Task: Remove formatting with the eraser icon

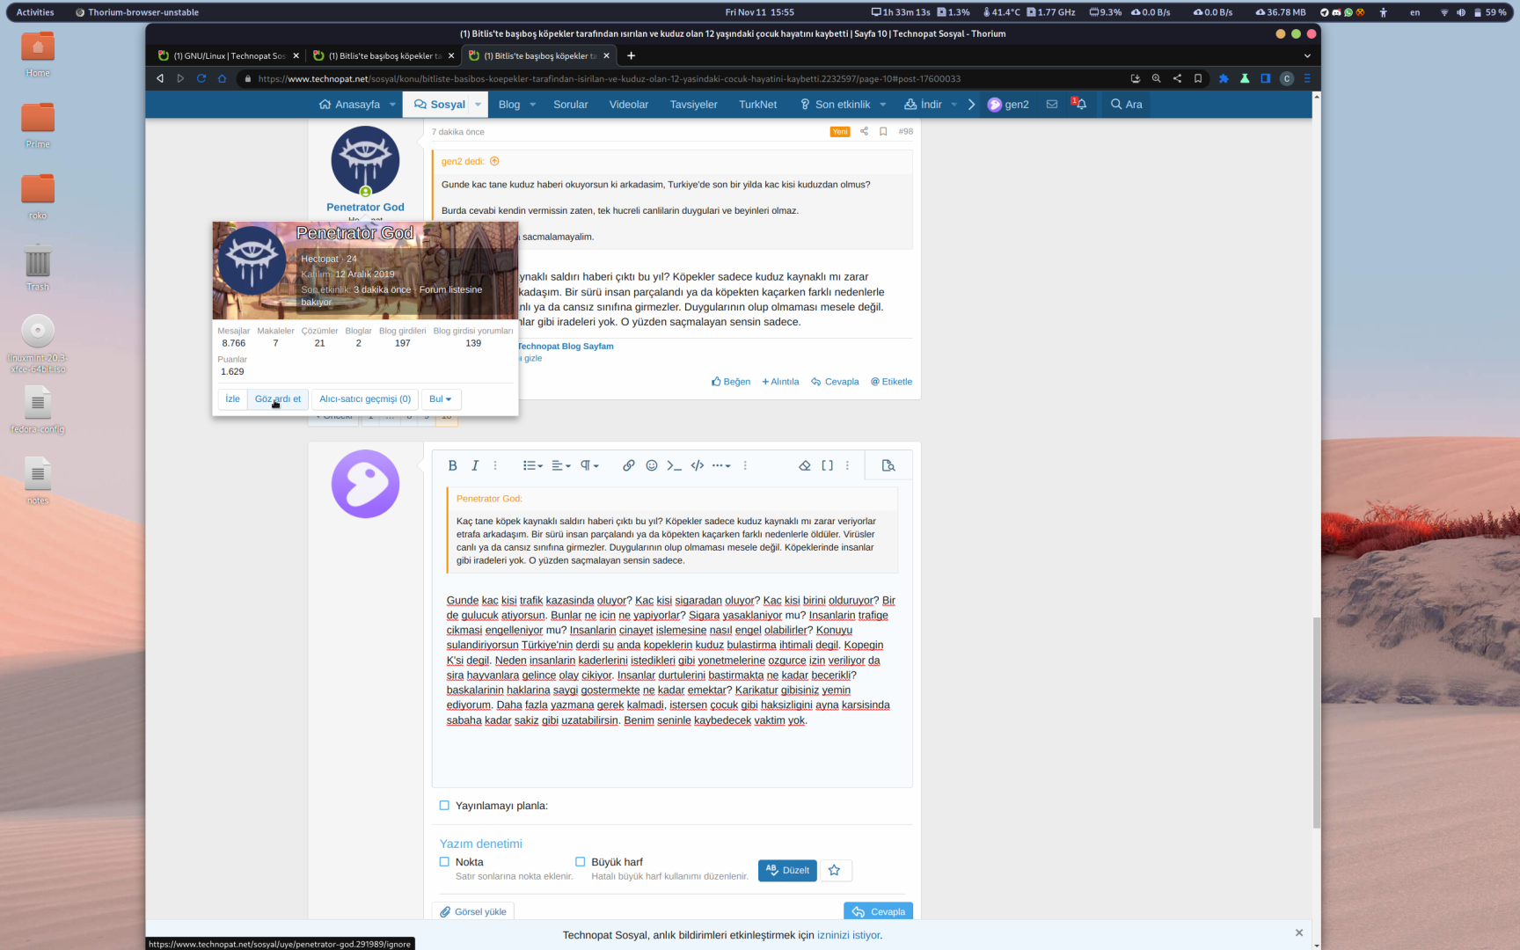Action: click(x=805, y=466)
